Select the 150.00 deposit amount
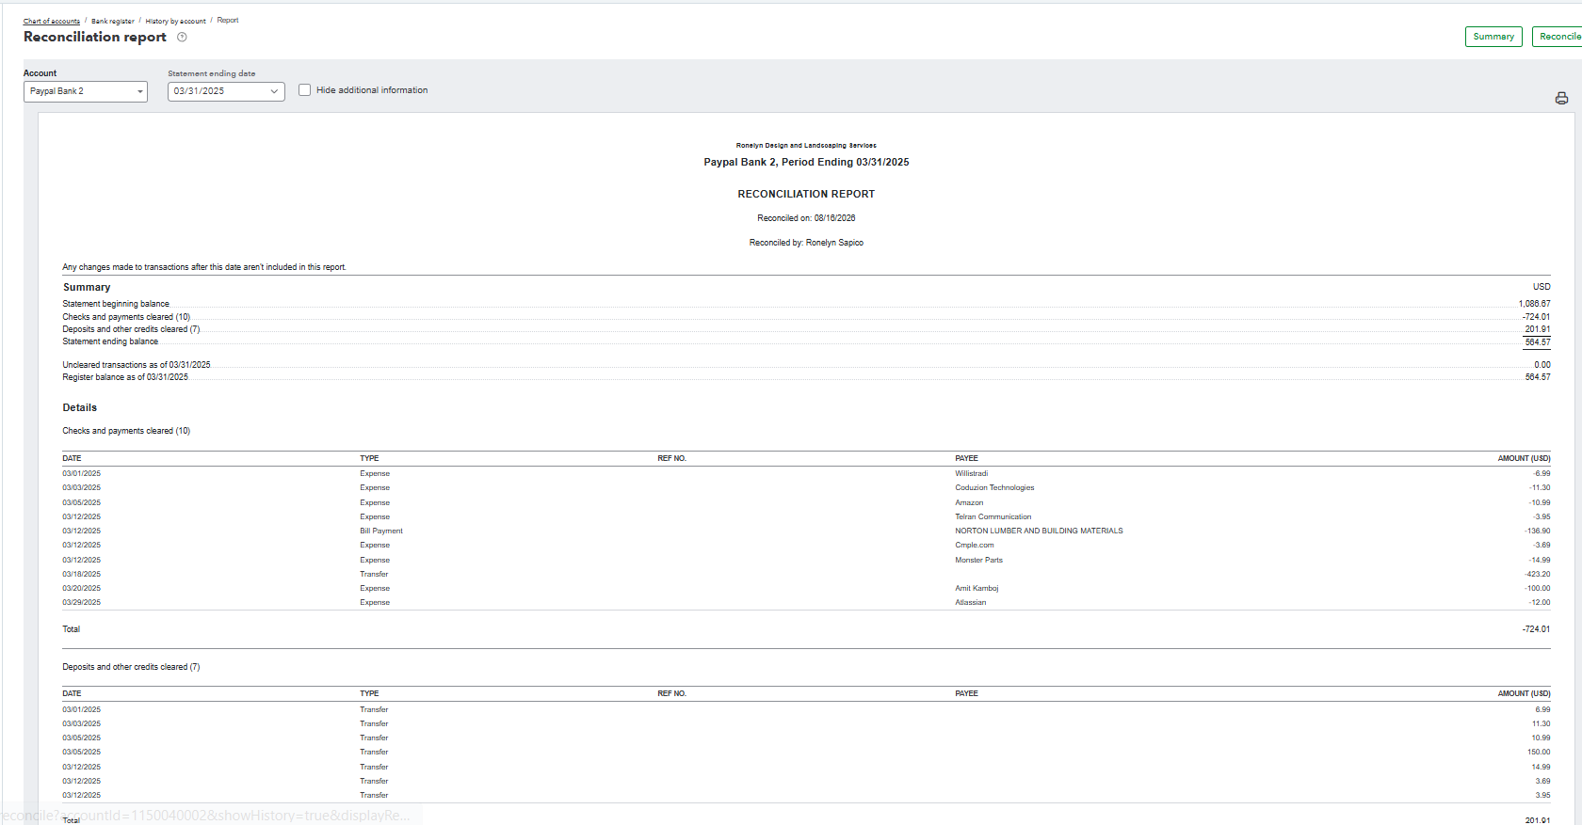This screenshot has height=825, width=1582. 1539,752
